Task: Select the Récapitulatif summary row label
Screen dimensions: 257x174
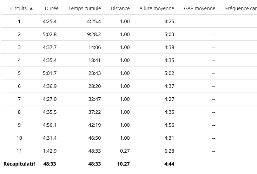Action: [x=19, y=164]
